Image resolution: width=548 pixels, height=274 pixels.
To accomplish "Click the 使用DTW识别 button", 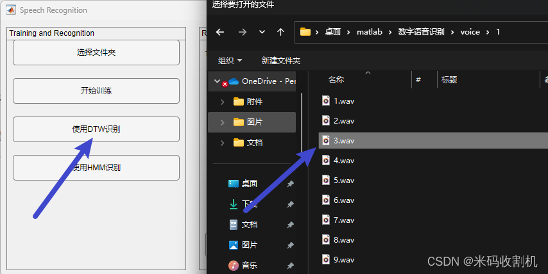I will tap(96, 129).
